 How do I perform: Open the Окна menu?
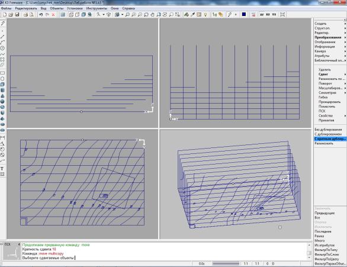115,8
